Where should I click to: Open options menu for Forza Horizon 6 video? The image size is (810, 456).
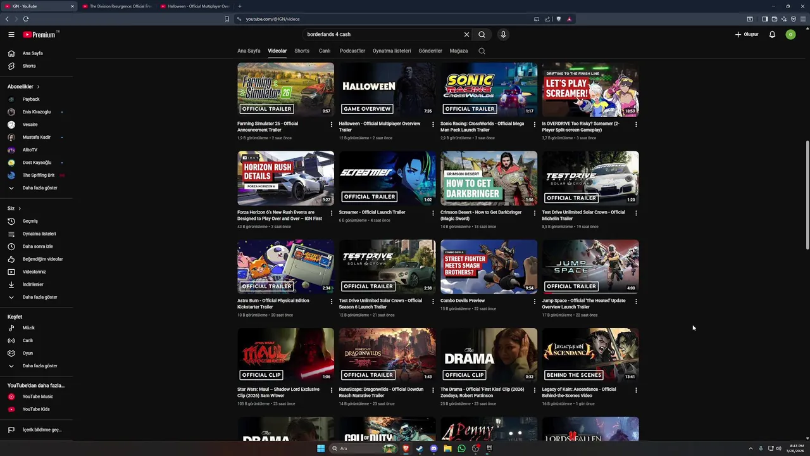click(x=331, y=213)
